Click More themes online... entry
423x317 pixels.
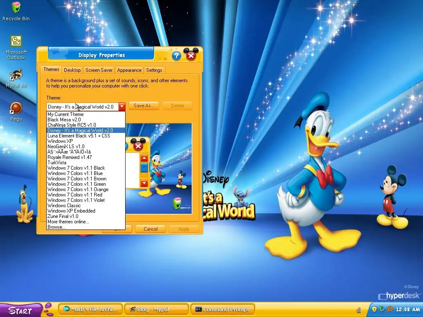pyautogui.click(x=86, y=222)
